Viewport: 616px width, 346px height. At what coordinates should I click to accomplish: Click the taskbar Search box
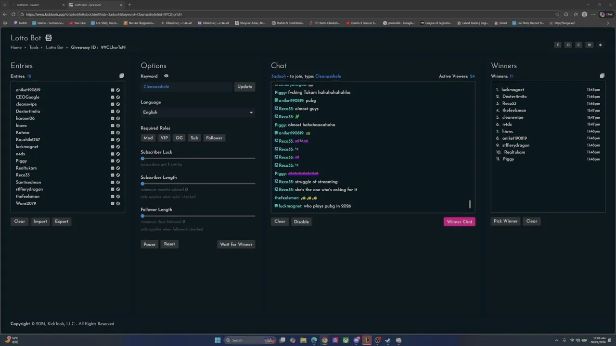pyautogui.click(x=250, y=340)
